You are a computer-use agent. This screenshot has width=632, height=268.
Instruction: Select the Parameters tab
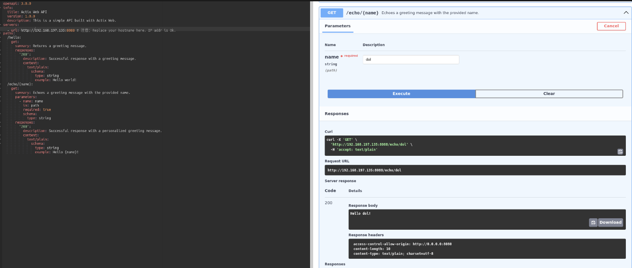point(337,26)
